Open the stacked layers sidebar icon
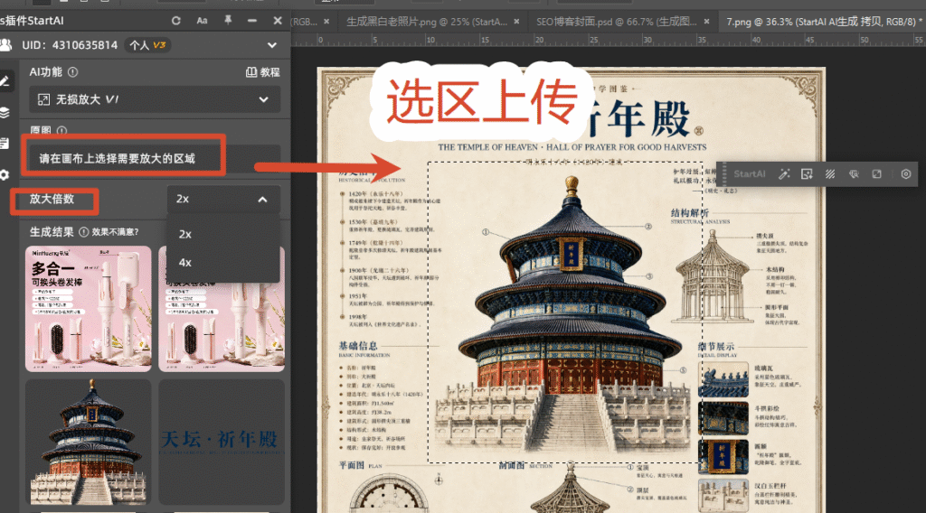This screenshot has width=926, height=513. pyautogui.click(x=5, y=113)
